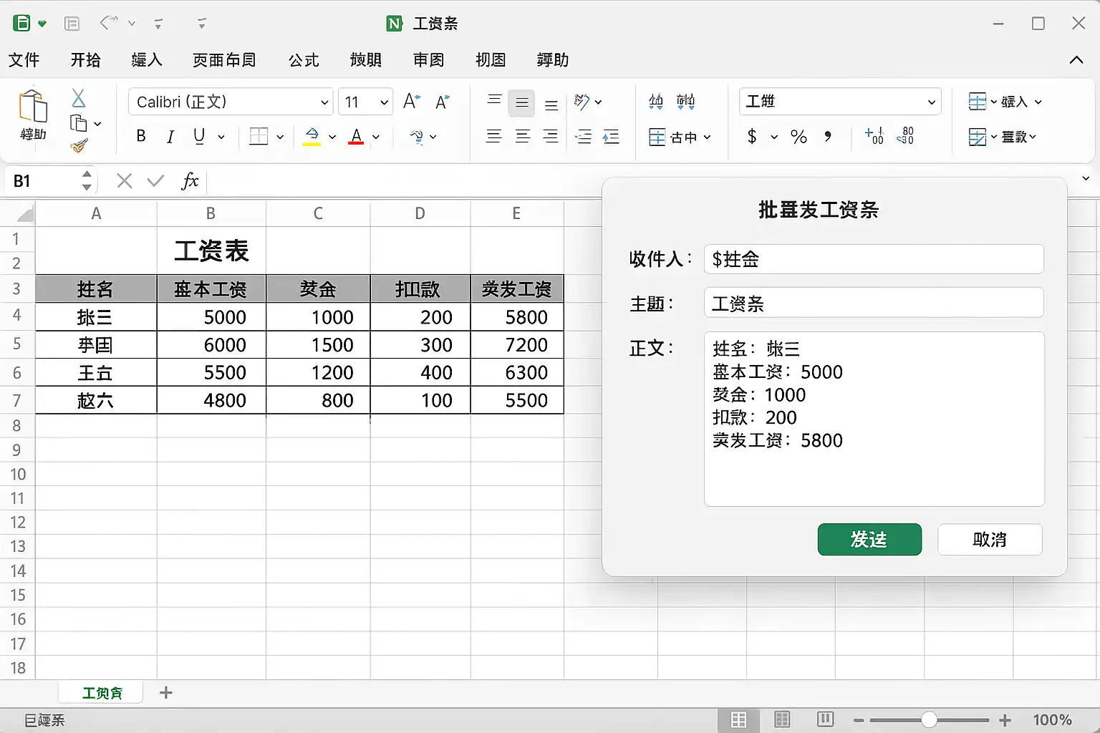Open the font size 11 dropdown

point(385,102)
